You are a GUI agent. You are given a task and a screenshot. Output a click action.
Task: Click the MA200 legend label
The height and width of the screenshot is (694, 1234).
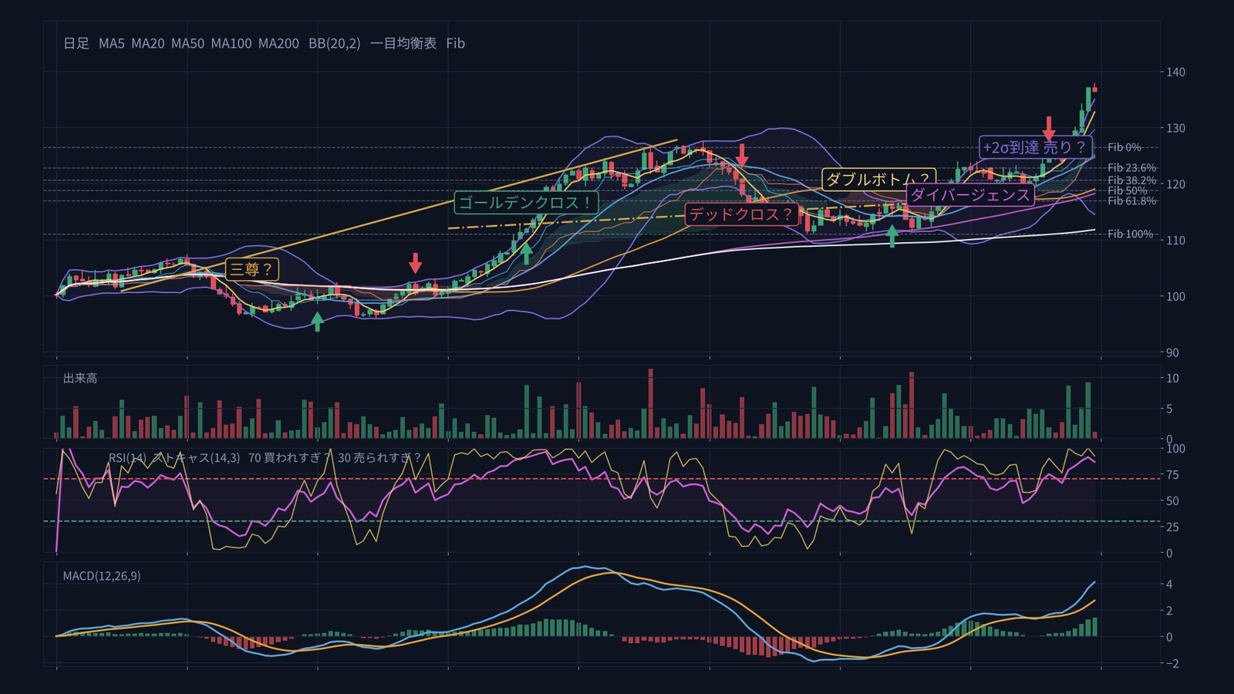pos(278,43)
